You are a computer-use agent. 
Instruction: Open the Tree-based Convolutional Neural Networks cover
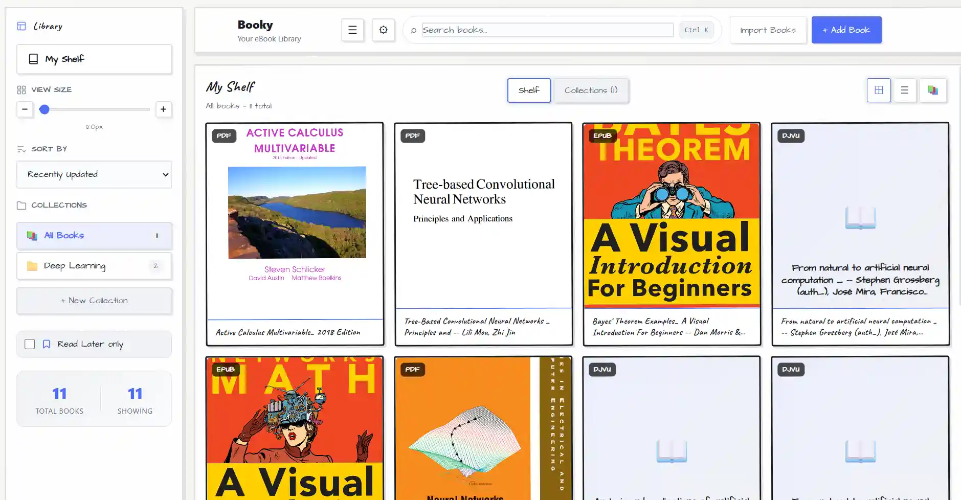[484, 216]
